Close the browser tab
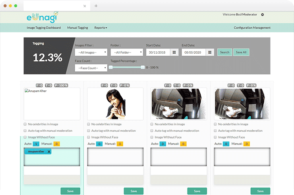The height and width of the screenshot is (195, 294). [x=85, y=6]
